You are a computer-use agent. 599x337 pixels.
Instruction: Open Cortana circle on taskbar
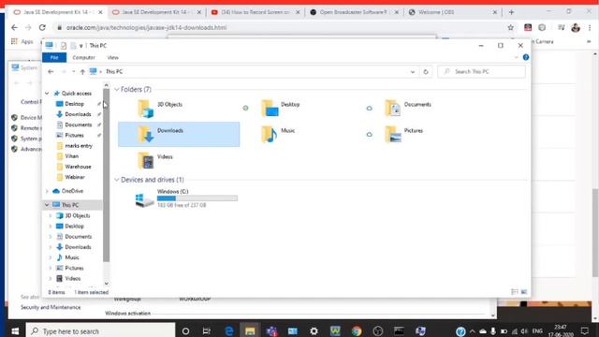pyautogui.click(x=185, y=330)
